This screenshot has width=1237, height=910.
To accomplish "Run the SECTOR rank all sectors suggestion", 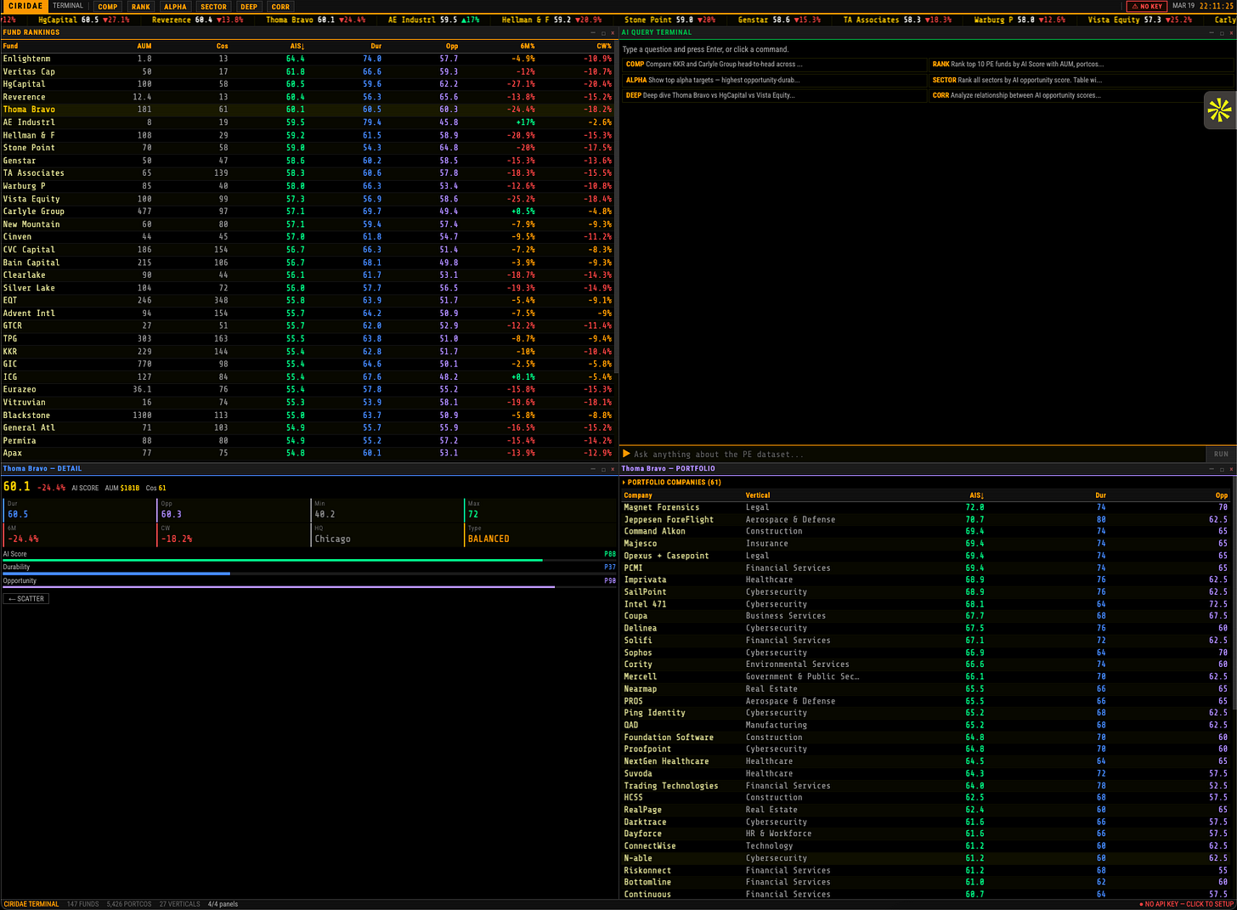I will pyautogui.click(x=1081, y=80).
